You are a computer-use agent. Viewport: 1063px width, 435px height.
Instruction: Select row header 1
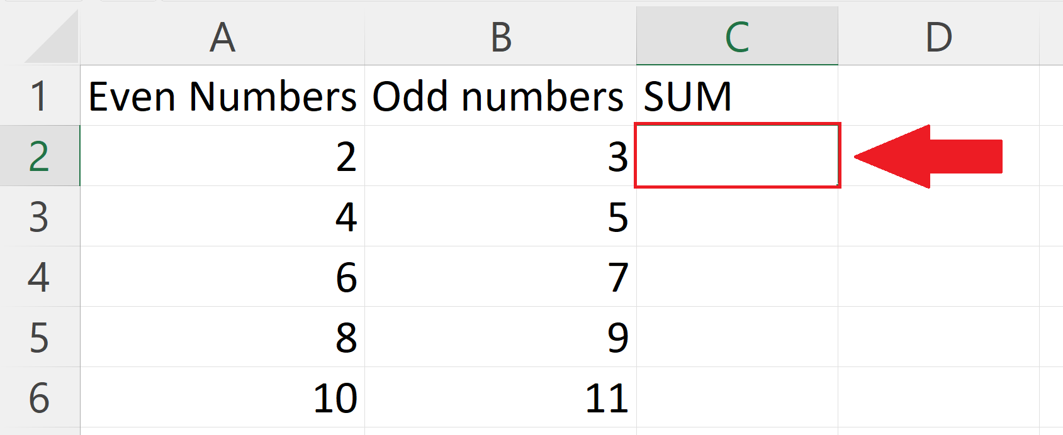pyautogui.click(x=40, y=96)
